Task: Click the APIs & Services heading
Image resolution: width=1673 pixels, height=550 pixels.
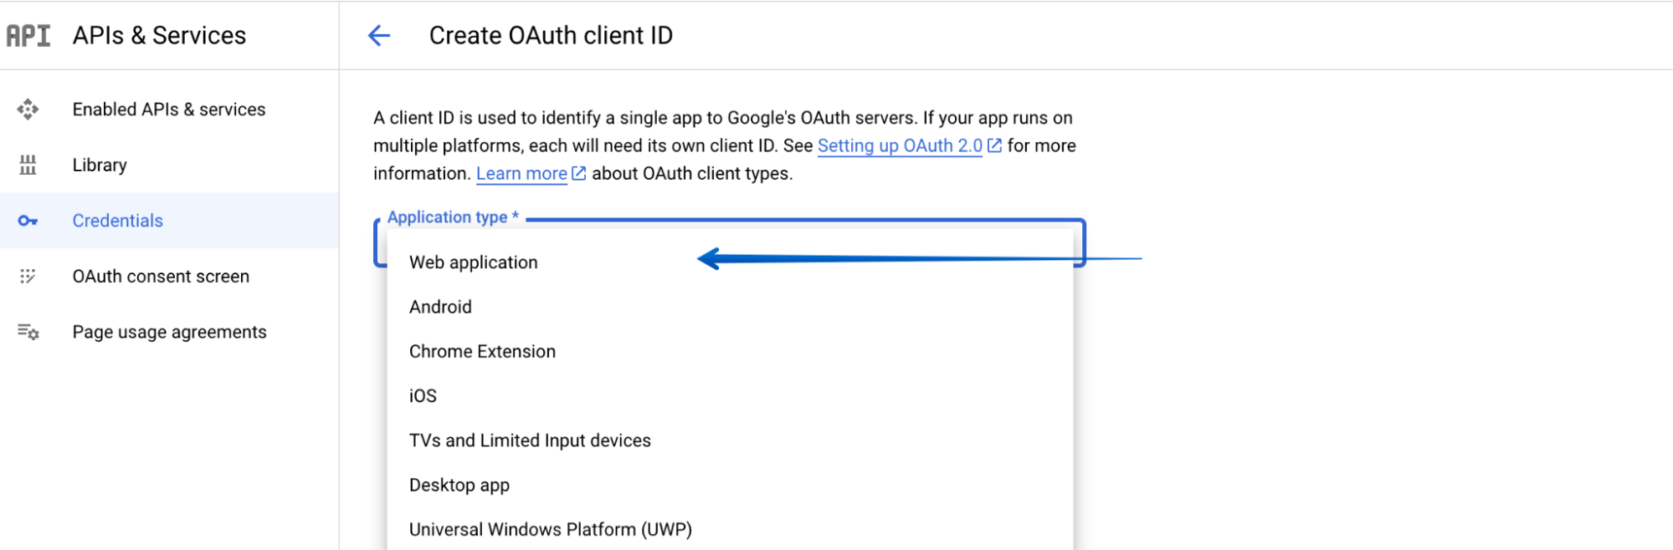Action: point(159,35)
